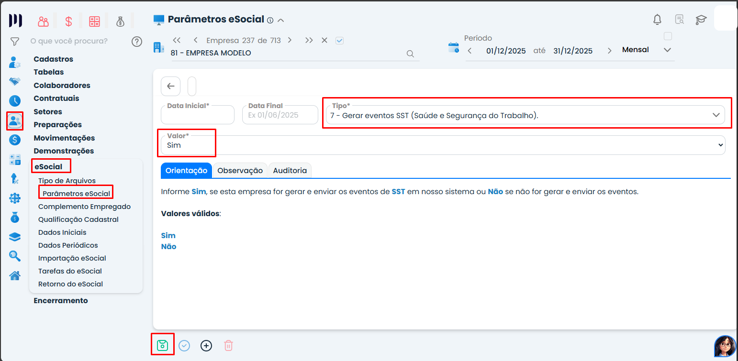738x361 pixels.
Task: Open the Mensal period type dropdown
Action: 647,50
